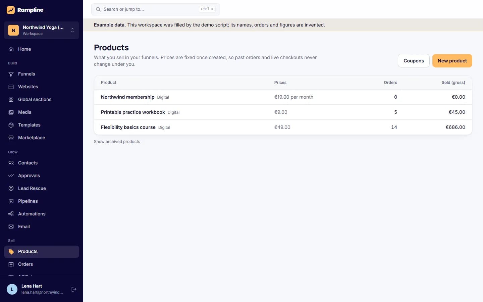
Task: Navigate to the Automations menu item
Action: (x=42, y=214)
